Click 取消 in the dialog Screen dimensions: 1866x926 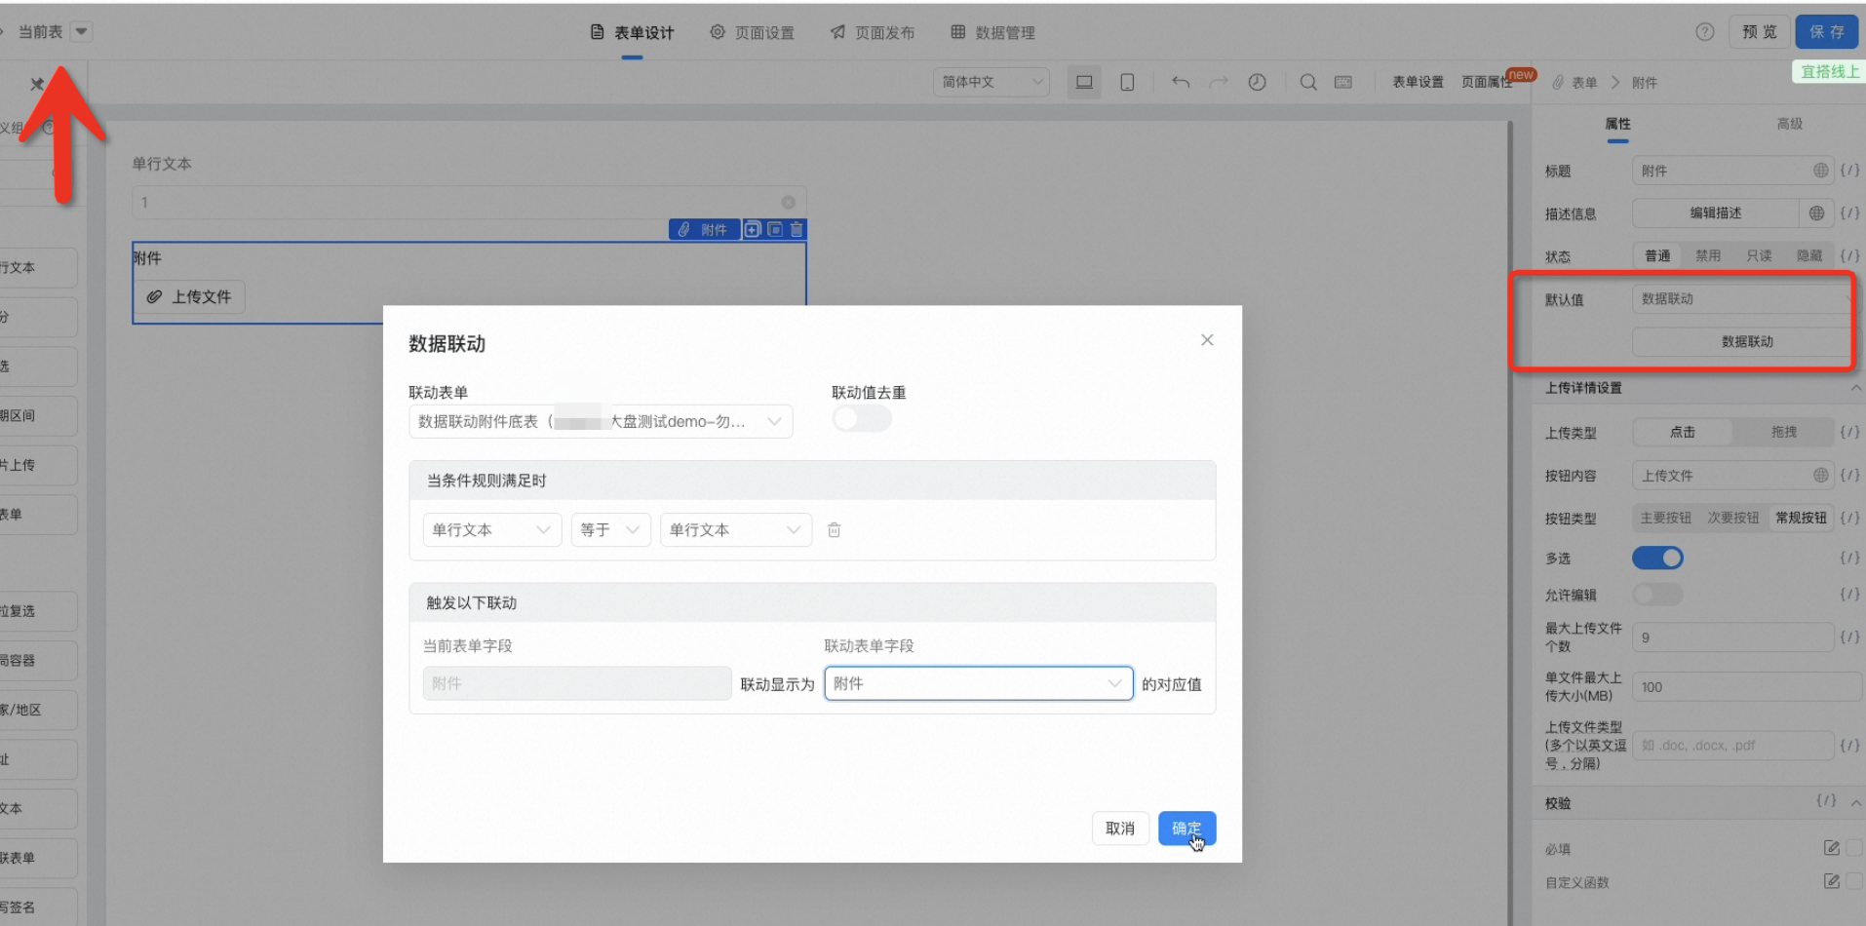1120,829
